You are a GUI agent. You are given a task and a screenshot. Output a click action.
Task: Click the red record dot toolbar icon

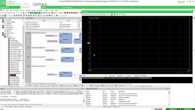tap(57, 16)
